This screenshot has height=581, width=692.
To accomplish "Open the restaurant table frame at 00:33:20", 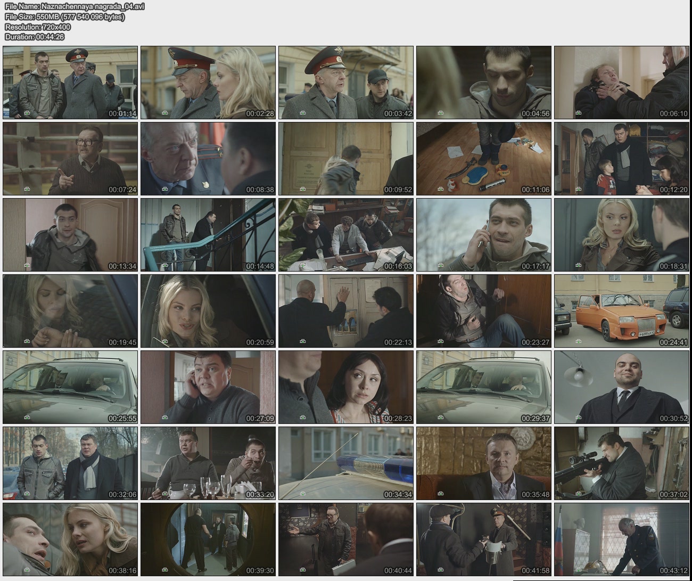I will pos(208,463).
